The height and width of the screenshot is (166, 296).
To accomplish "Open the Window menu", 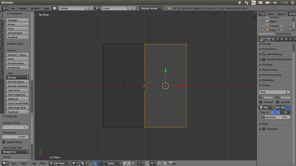I will 35,8.
